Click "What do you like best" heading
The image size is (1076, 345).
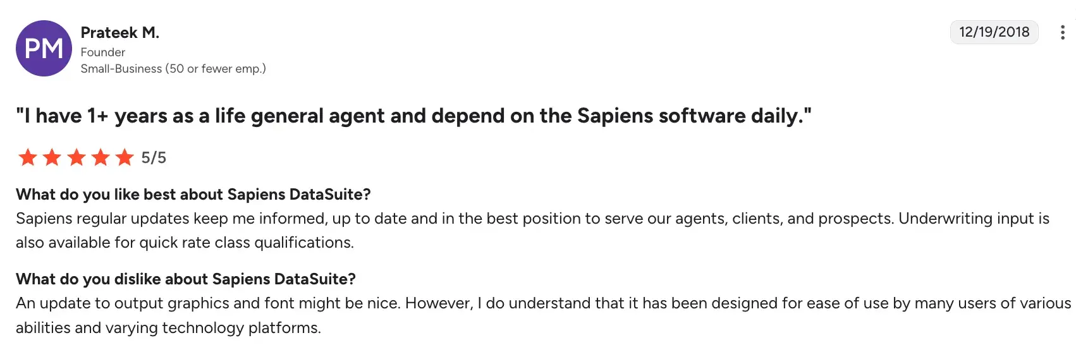[193, 194]
